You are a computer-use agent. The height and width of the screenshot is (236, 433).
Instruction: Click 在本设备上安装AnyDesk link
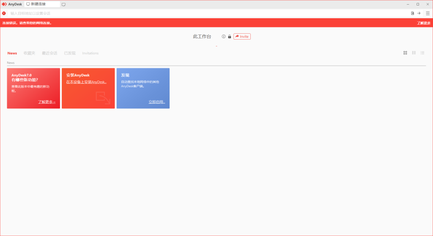pos(86,82)
